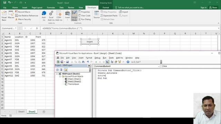Switch to the Home ribbon tab
221x124 pixels.
[15, 8]
